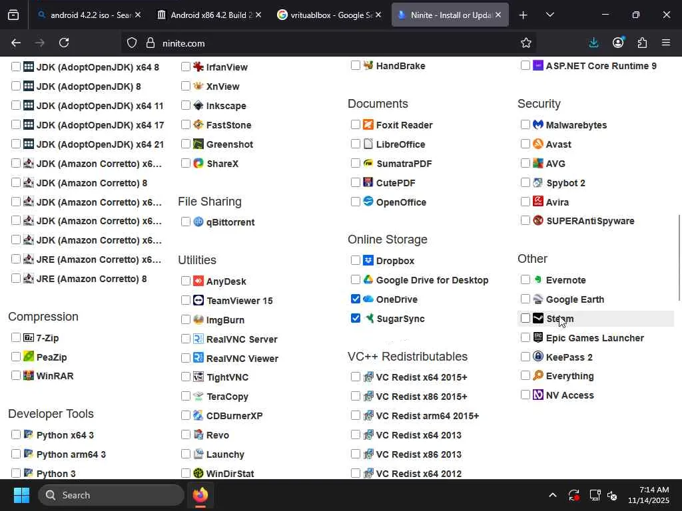Click the Epic Games Launcher icon
The image size is (682, 511).
pyautogui.click(x=538, y=337)
